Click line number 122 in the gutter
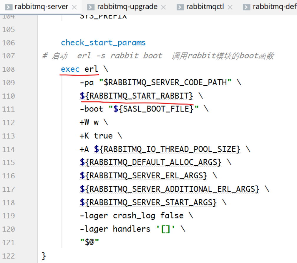The width and height of the screenshot is (297, 263). click(8, 256)
